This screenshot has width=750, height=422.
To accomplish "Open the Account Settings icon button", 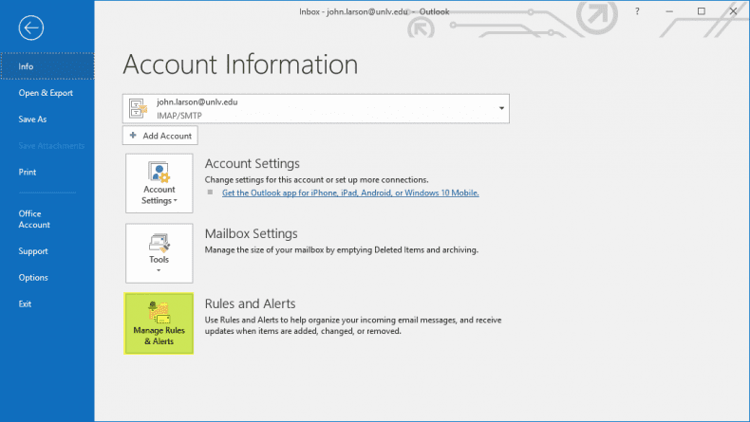I will pos(159,173).
